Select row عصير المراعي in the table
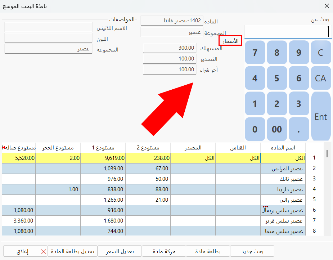This screenshot has width=333, height=260. (283, 169)
